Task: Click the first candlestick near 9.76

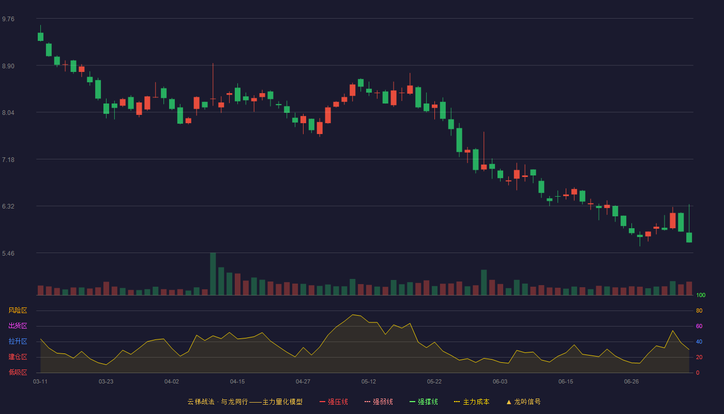Action: pyautogui.click(x=40, y=36)
